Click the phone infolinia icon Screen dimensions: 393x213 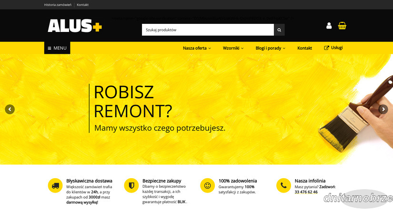click(x=283, y=185)
